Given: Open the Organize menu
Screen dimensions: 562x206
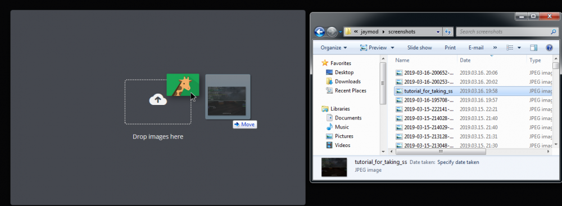Looking at the screenshot, I should click(x=334, y=48).
